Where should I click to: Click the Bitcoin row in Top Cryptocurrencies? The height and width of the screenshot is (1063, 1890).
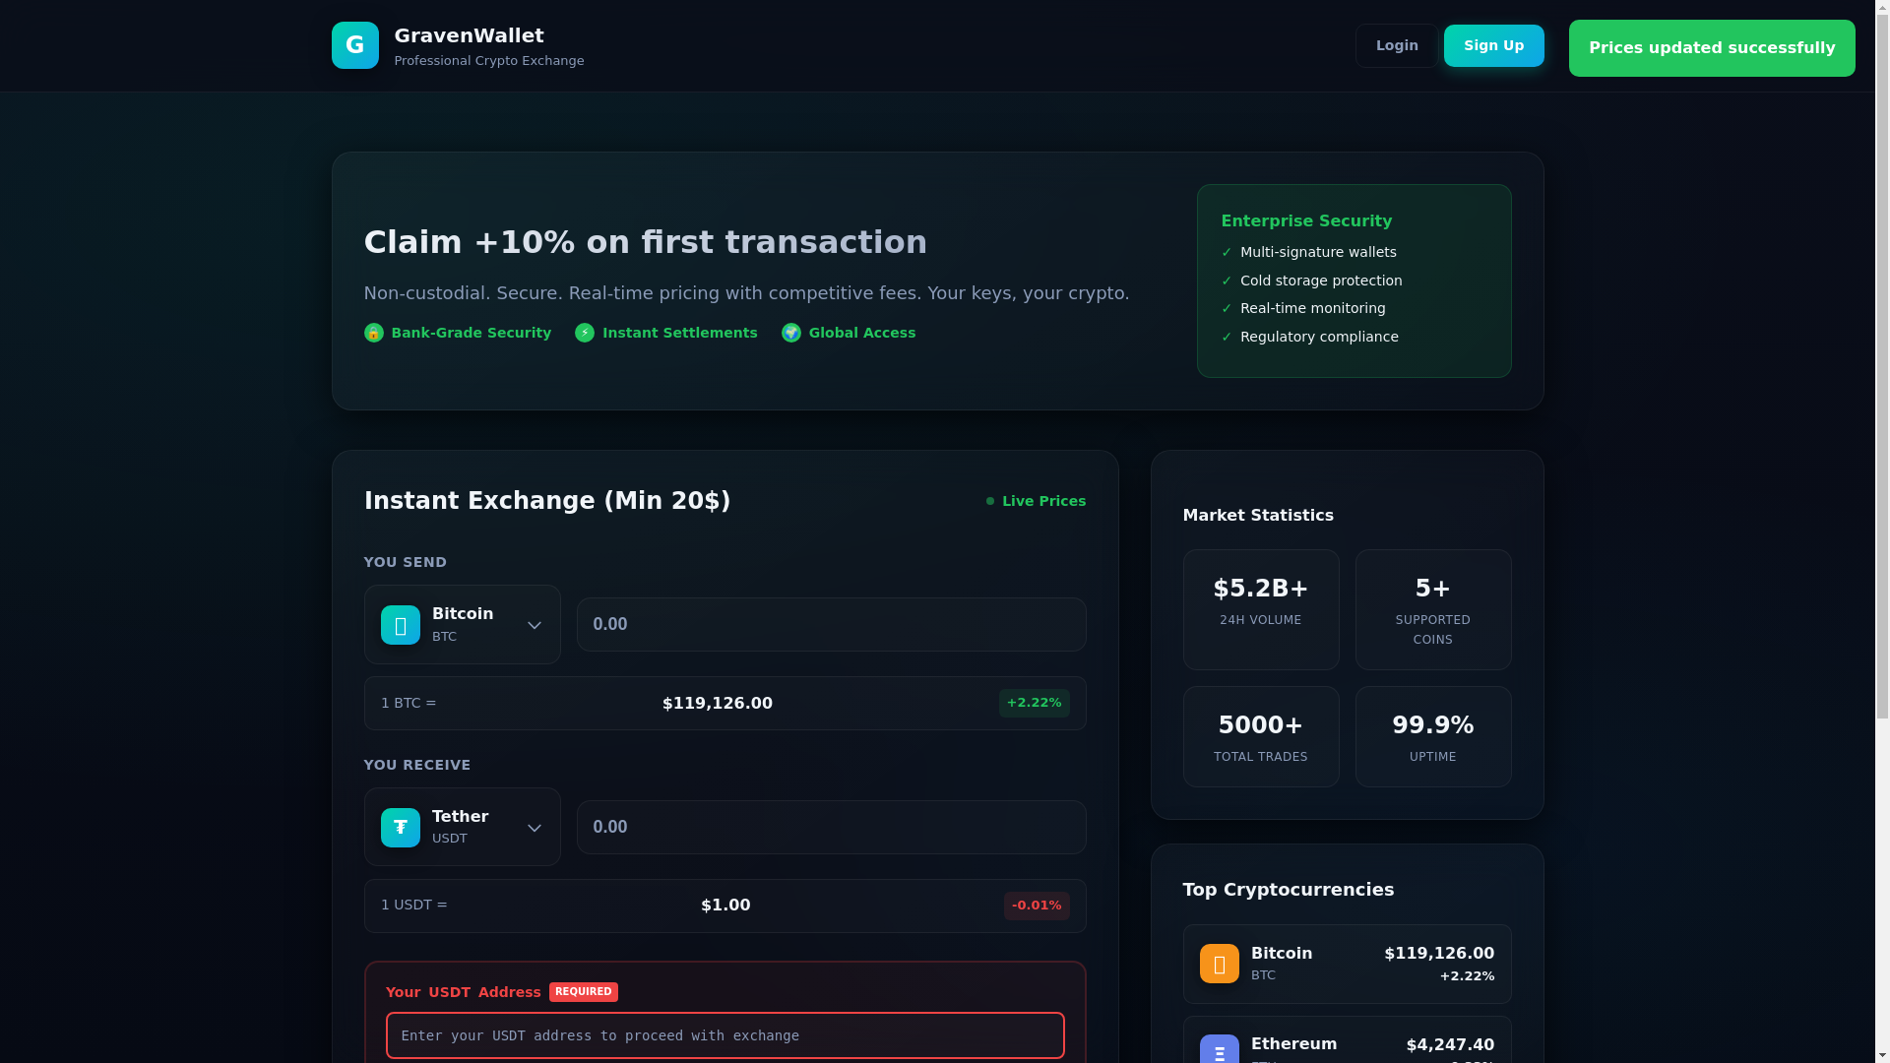point(1348,964)
